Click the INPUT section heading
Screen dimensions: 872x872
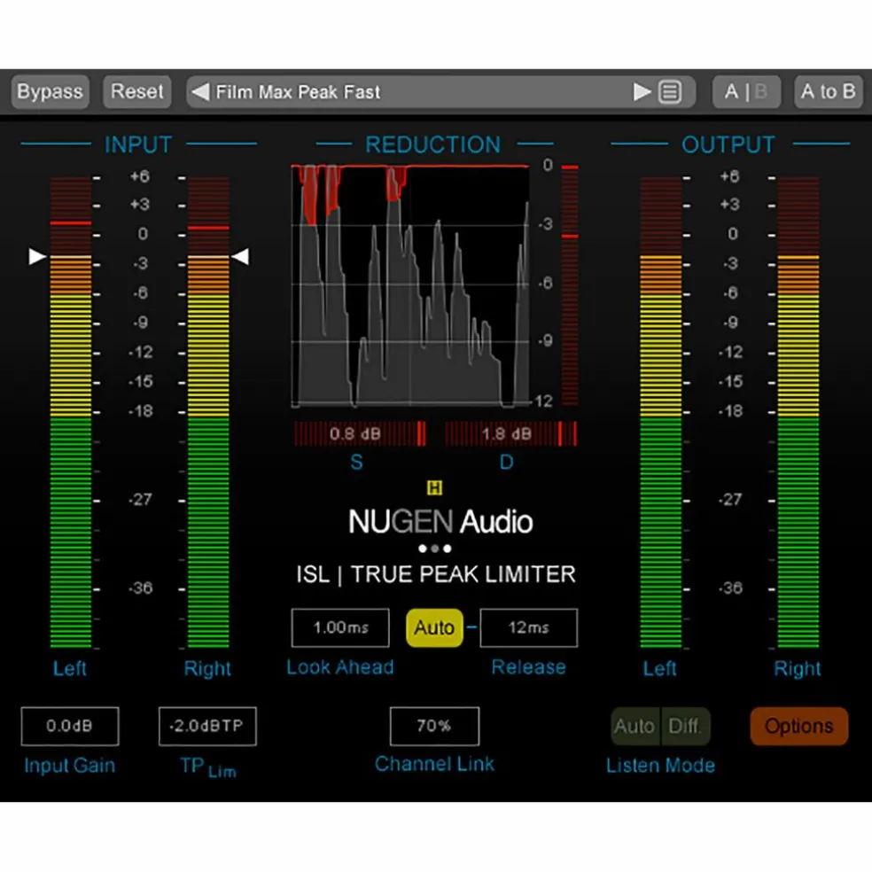point(138,144)
